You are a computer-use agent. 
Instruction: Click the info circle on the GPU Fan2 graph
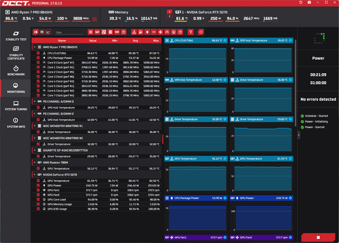(x=290, y=237)
